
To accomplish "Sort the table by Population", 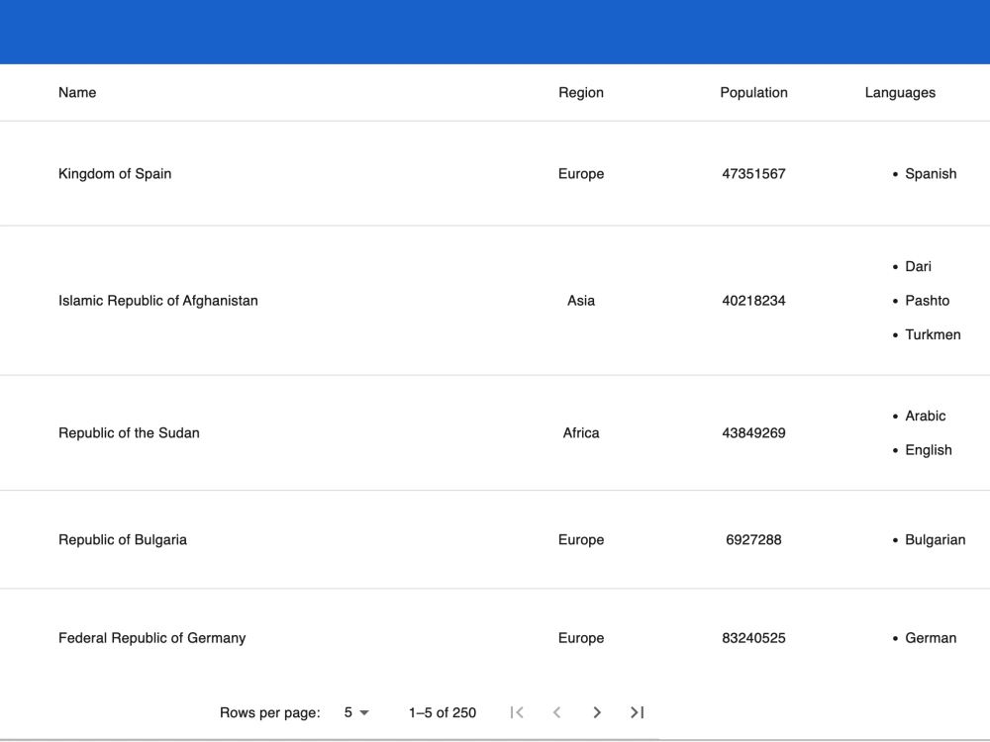I will tap(753, 92).
